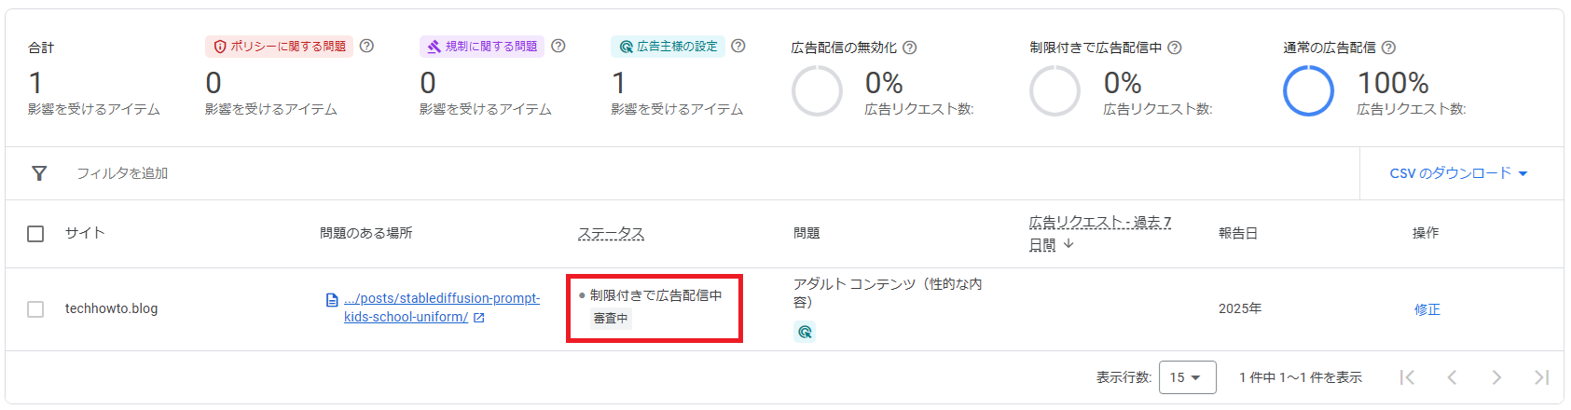This screenshot has height=410, width=1571.
Task: Open the 表示行数 15 rows selector
Action: 1188,377
